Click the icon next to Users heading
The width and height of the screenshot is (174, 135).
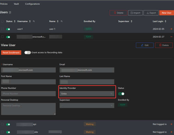coord(10,13)
